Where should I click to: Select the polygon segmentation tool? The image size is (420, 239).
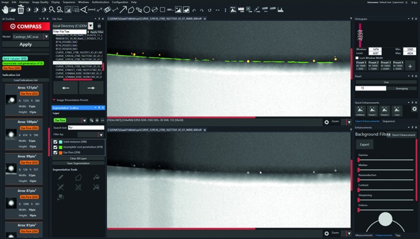78,178
